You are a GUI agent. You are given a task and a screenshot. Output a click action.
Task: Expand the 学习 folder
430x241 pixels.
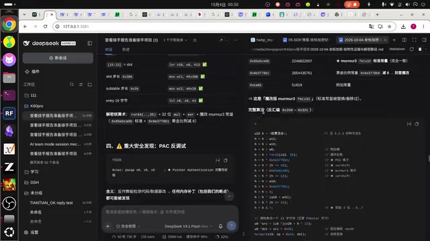click(32, 172)
